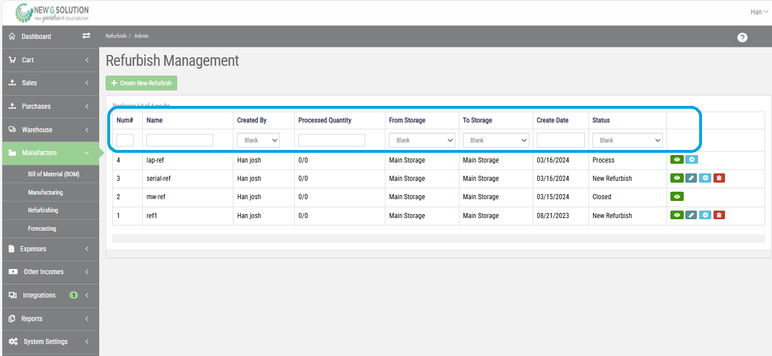Click the Create New Refurbish button
772x356 pixels.
141,83
